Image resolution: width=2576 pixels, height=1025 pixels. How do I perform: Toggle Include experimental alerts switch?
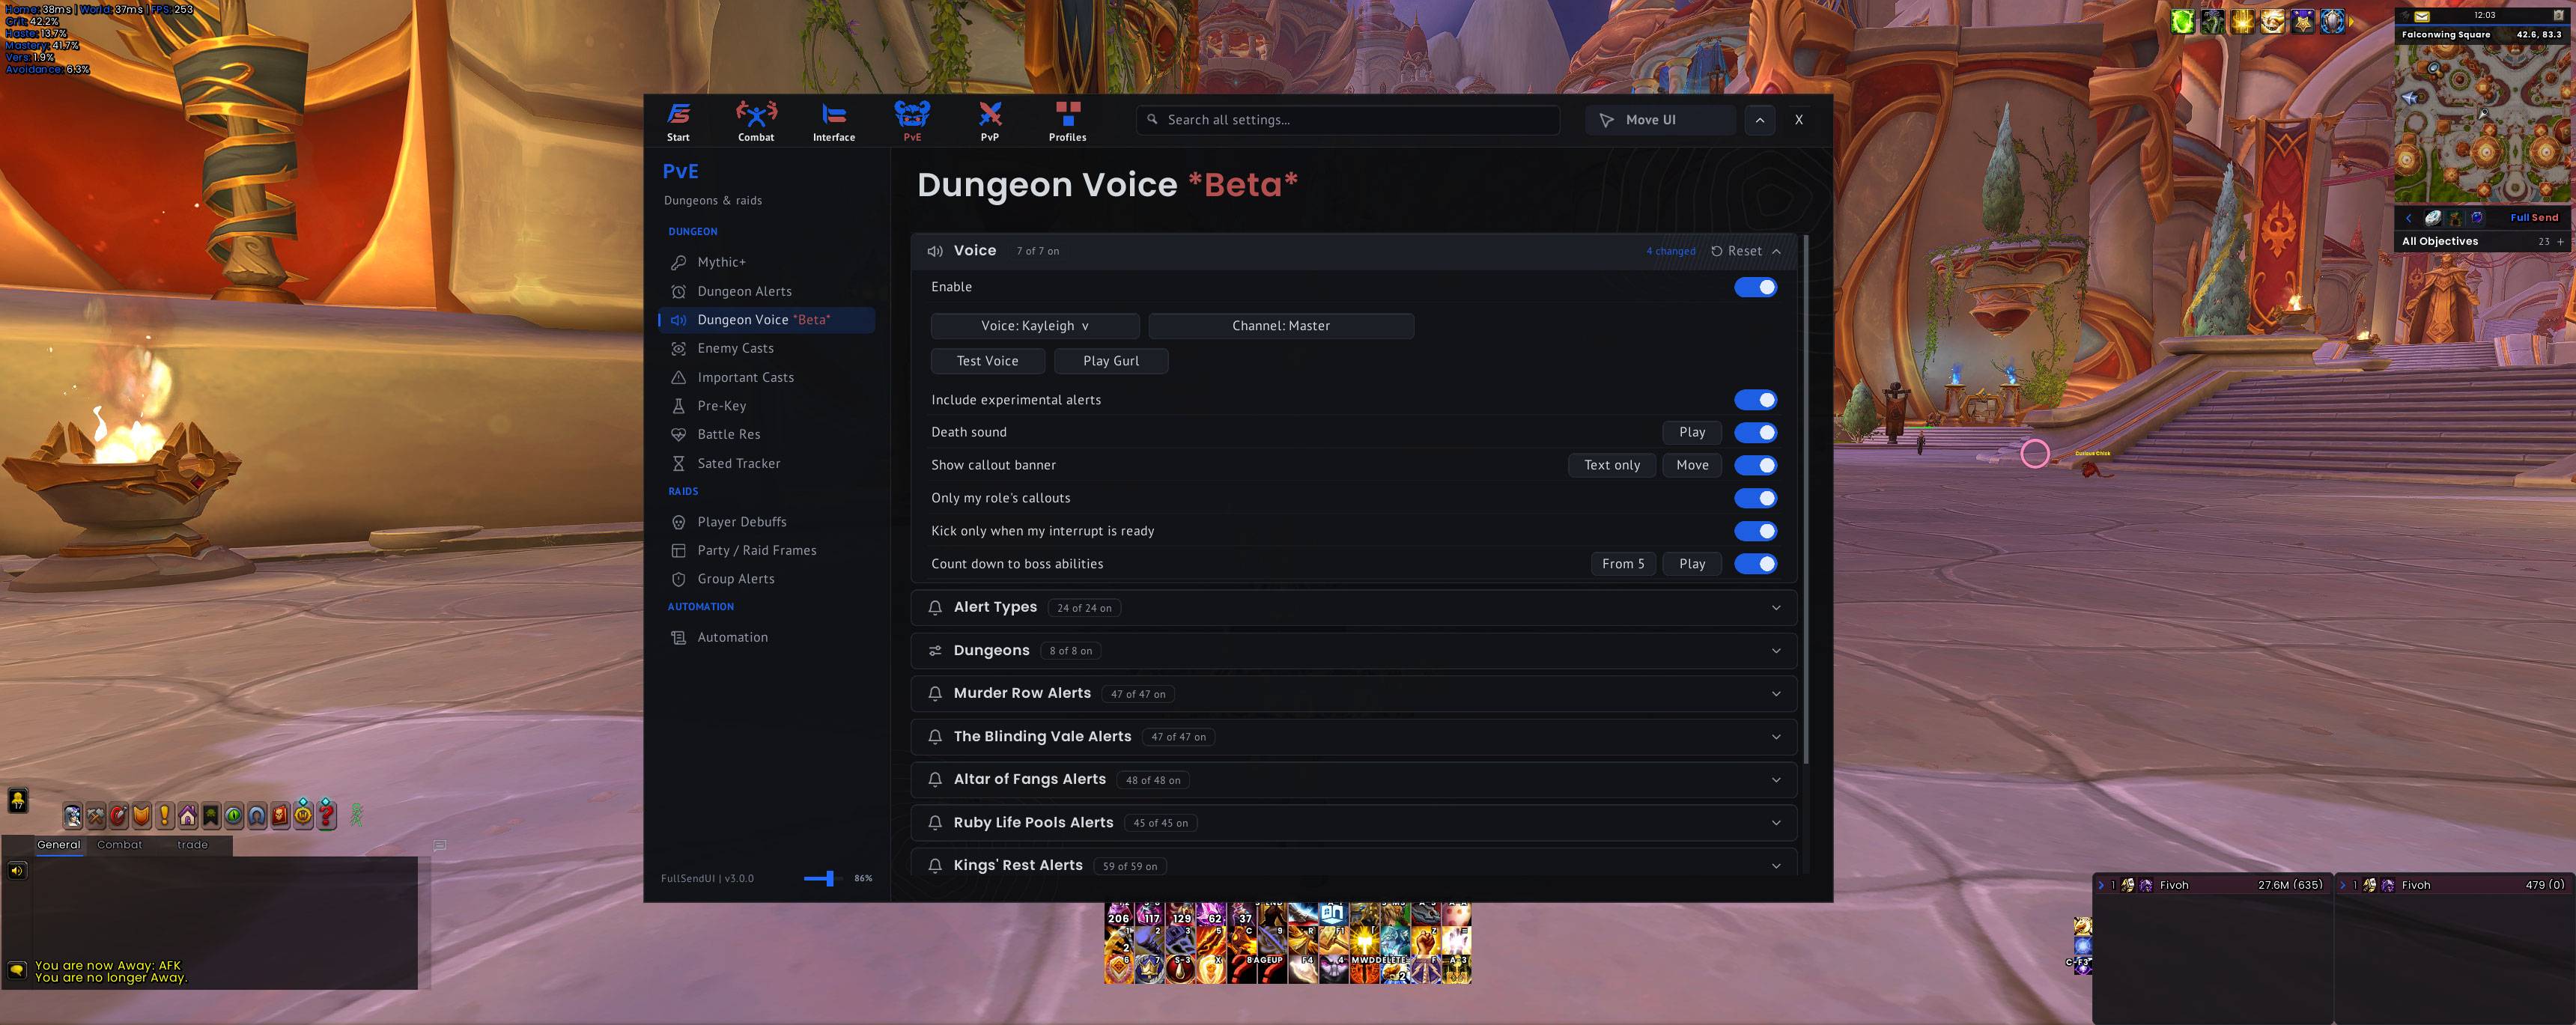(1755, 400)
